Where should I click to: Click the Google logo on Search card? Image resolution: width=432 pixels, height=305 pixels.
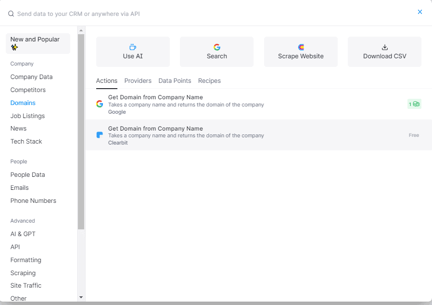pyautogui.click(x=217, y=47)
